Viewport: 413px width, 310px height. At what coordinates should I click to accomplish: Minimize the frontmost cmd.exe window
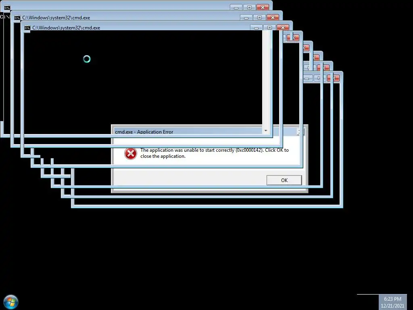[256, 27]
